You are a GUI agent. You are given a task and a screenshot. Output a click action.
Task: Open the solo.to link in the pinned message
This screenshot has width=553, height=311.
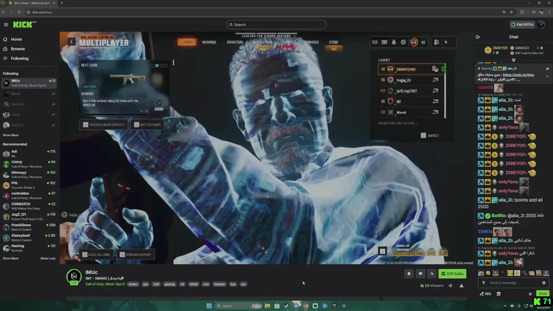pyautogui.click(x=518, y=75)
